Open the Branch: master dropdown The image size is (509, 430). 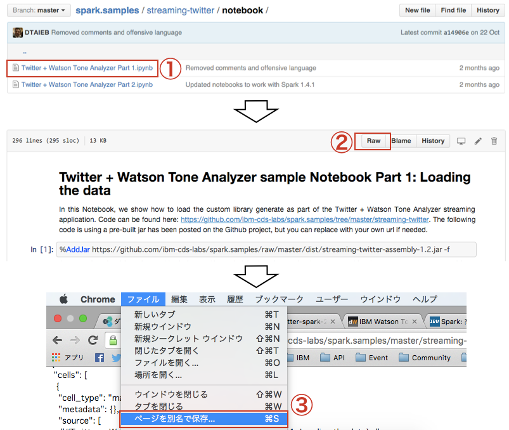[x=39, y=10]
